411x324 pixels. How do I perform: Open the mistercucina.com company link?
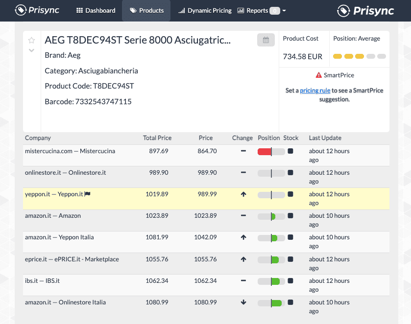tap(70, 151)
